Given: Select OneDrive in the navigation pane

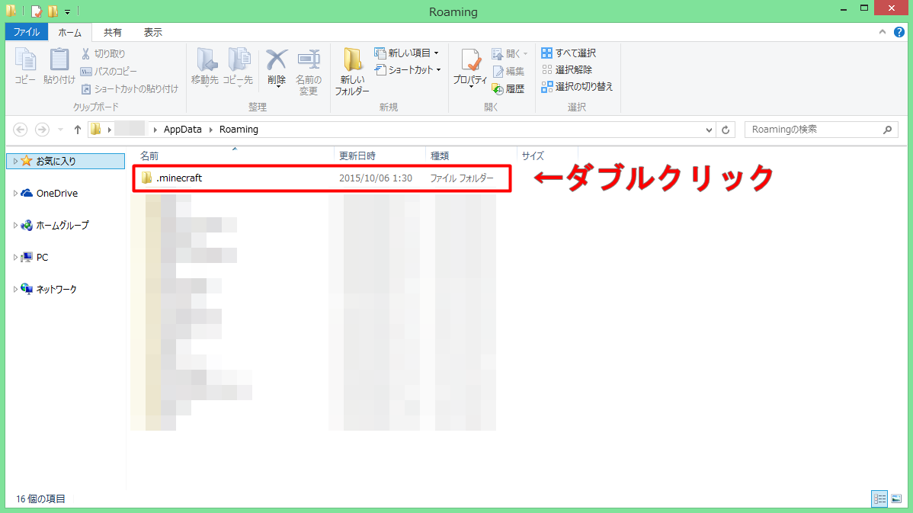Looking at the screenshot, I should click(x=57, y=194).
